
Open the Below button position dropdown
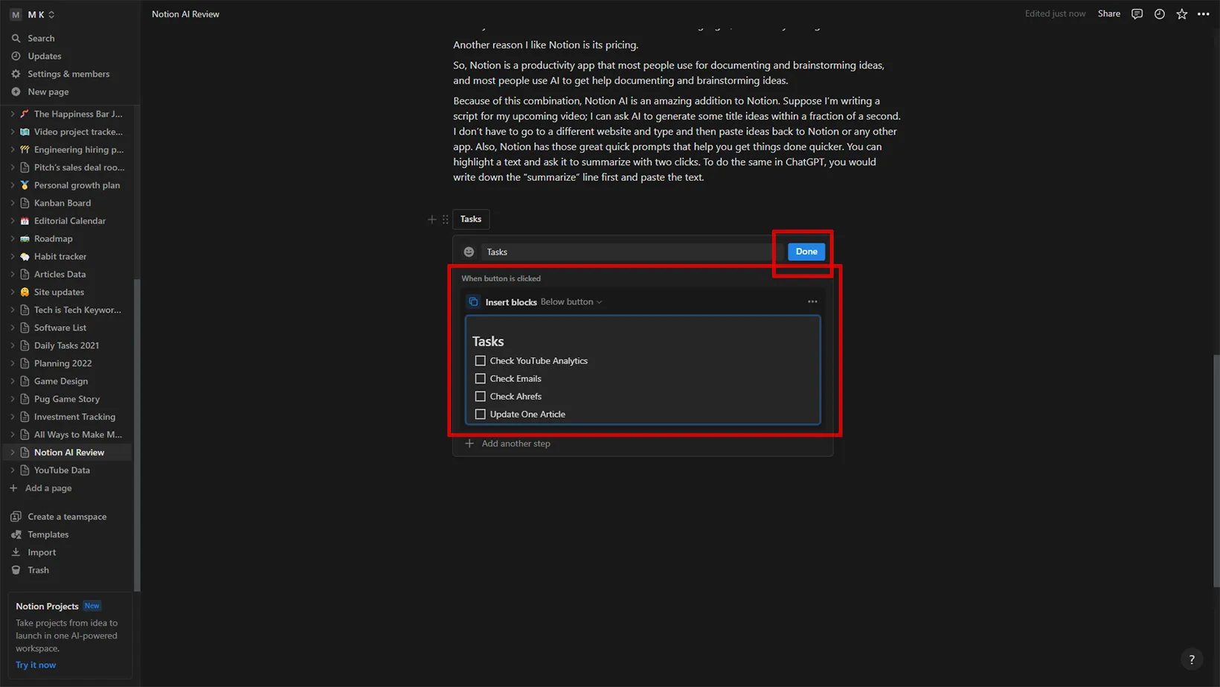[x=571, y=301]
